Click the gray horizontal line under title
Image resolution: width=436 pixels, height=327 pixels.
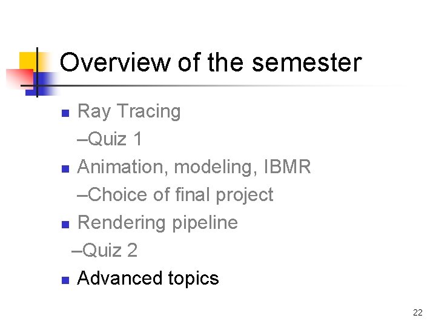point(242,86)
